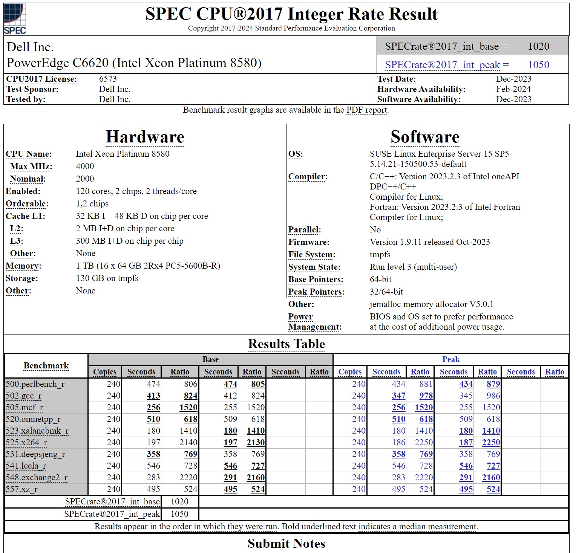This screenshot has width=576, height=553.
Task: Click the Hardware Availability label
Action: (421, 89)
